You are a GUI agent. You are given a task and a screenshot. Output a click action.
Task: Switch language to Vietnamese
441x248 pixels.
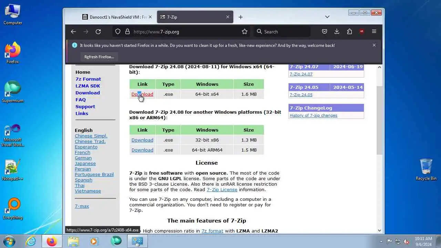(88, 191)
